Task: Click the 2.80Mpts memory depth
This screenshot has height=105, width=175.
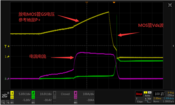Action: pyautogui.click(x=169, y=98)
